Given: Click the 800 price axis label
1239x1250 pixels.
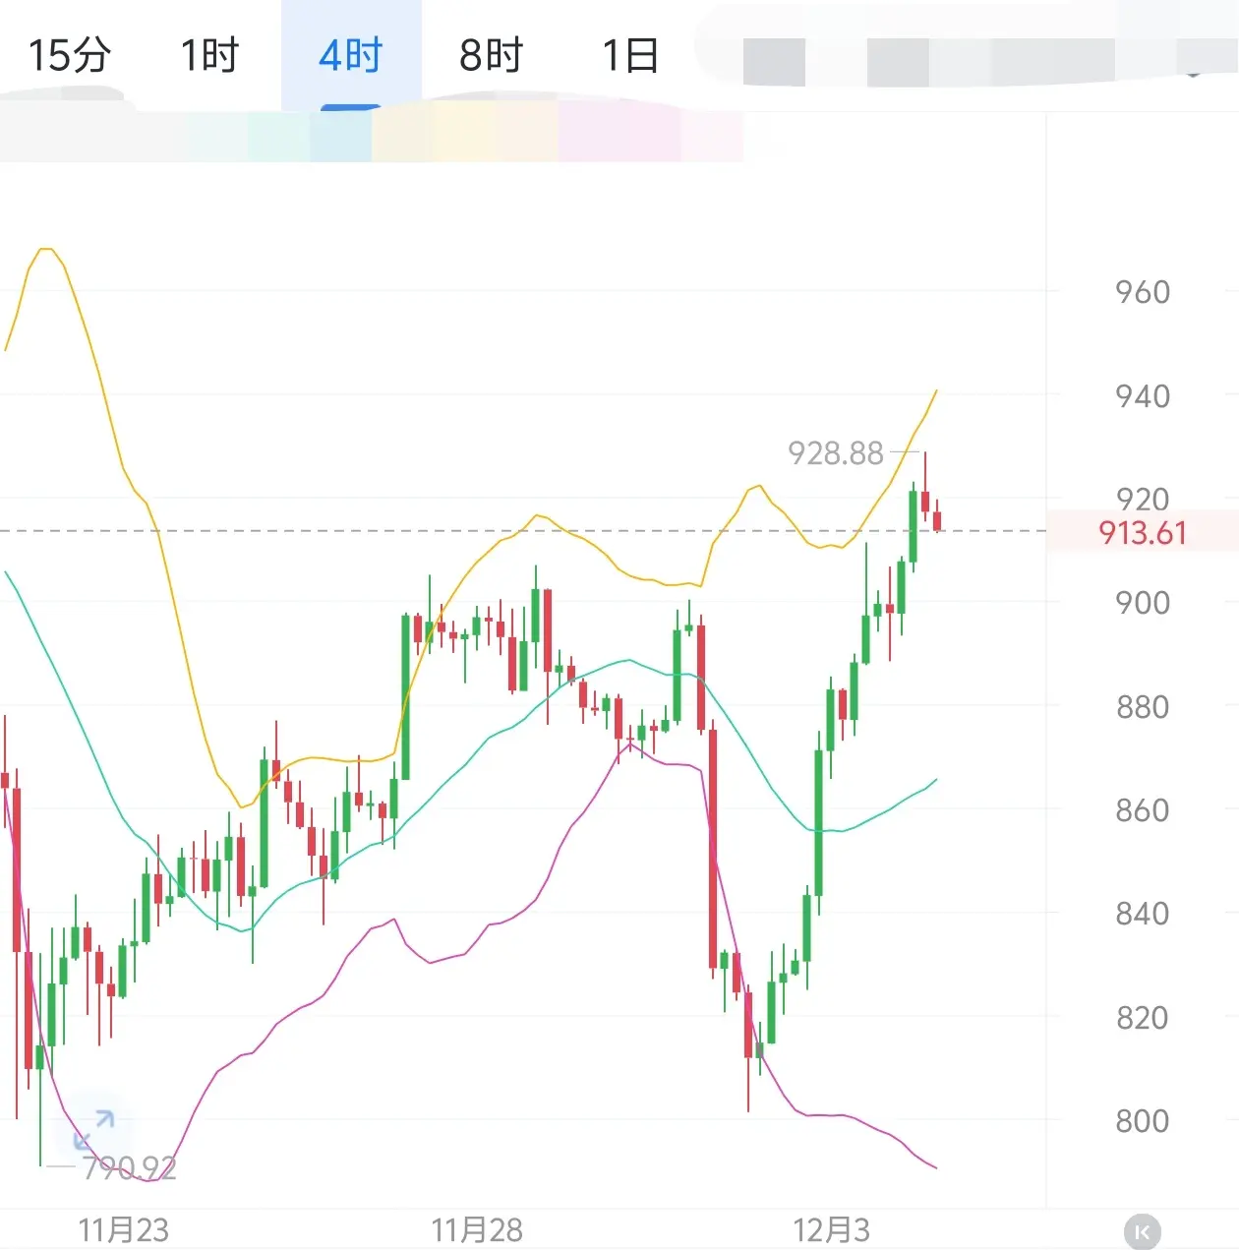Looking at the screenshot, I should (1143, 1121).
